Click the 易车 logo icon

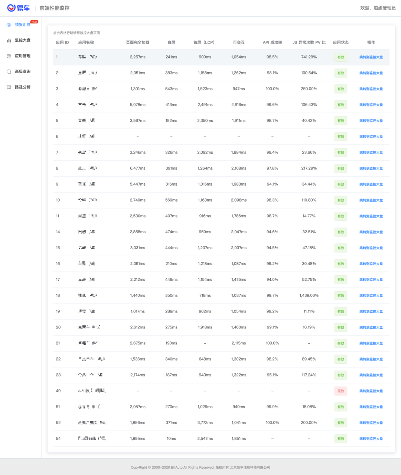click(x=18, y=8)
